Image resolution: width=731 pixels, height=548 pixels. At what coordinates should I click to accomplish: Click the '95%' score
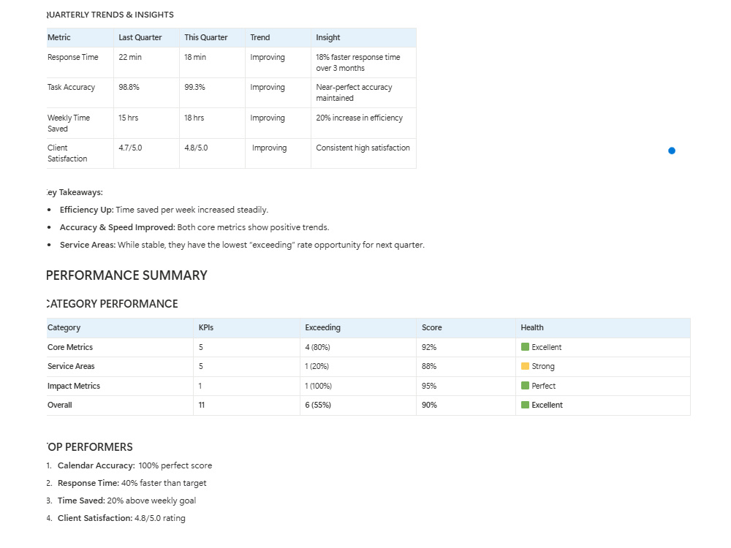pyautogui.click(x=429, y=386)
